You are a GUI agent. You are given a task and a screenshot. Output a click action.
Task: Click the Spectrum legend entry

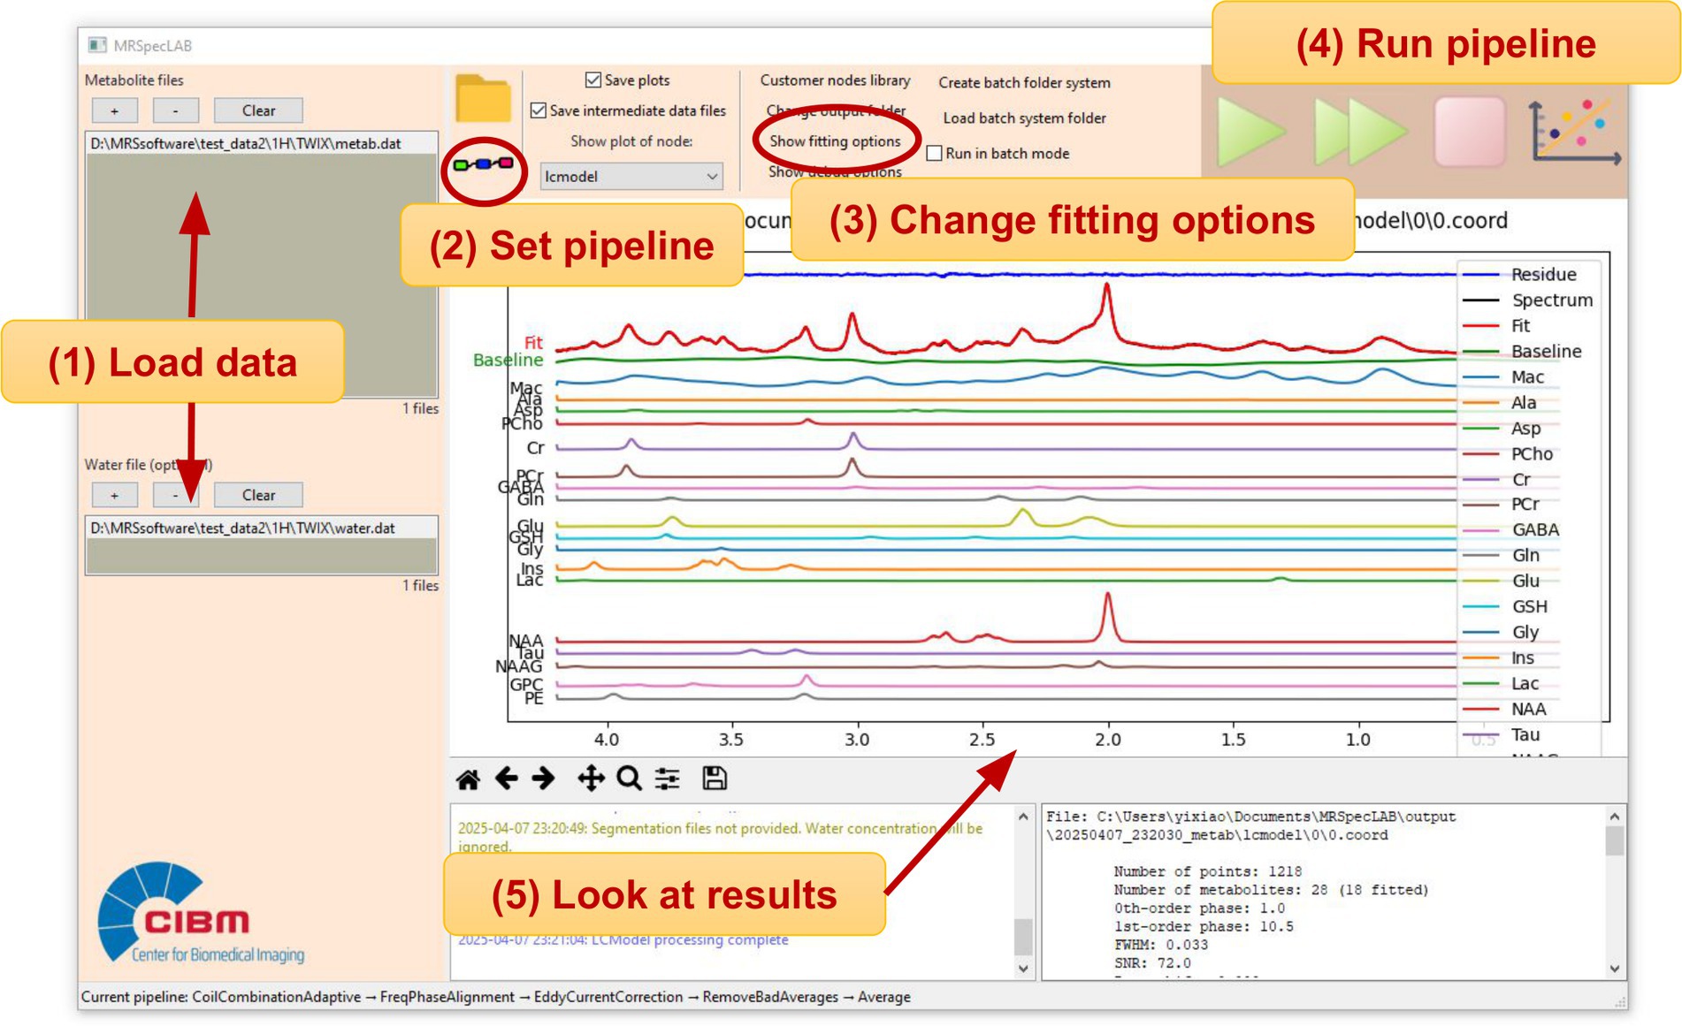point(1527,300)
